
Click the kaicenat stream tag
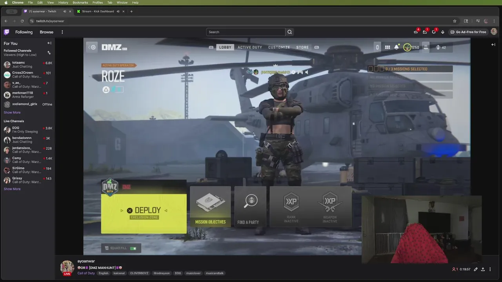click(119, 273)
